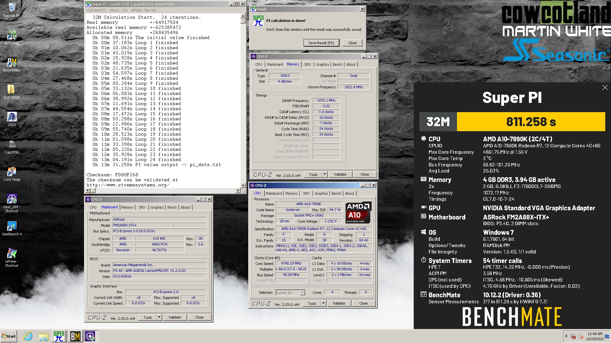Click the tray network status icon
Screen dimensions: 611x343
(573, 336)
